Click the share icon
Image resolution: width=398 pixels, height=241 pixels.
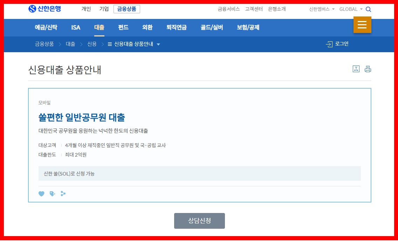pyautogui.click(x=63, y=194)
